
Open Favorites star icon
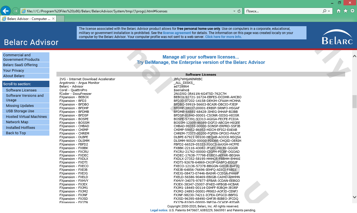click(346, 11)
